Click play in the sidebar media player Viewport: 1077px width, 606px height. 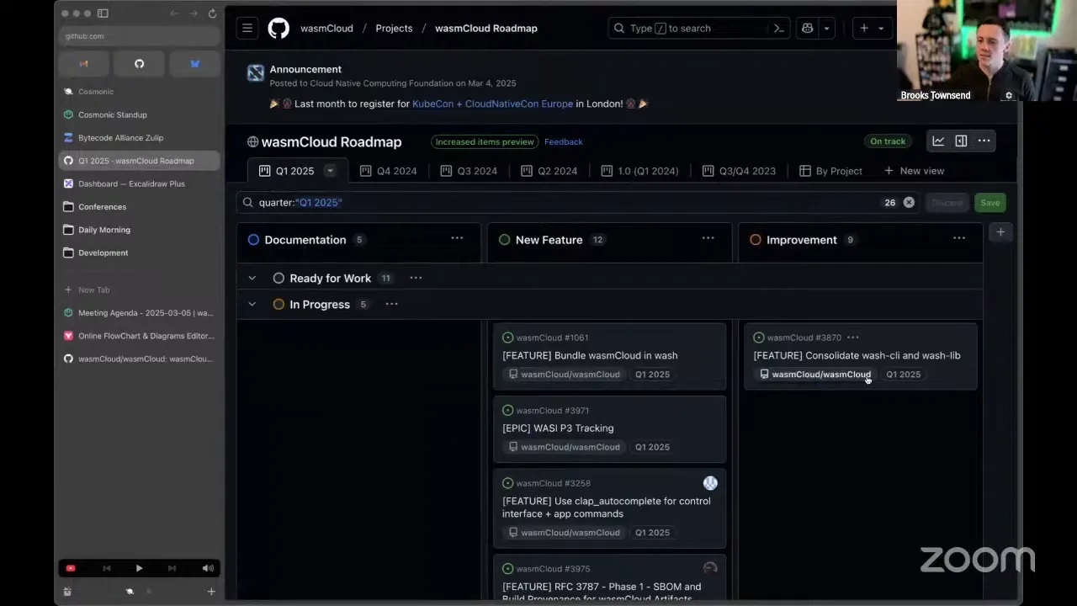[x=139, y=568]
